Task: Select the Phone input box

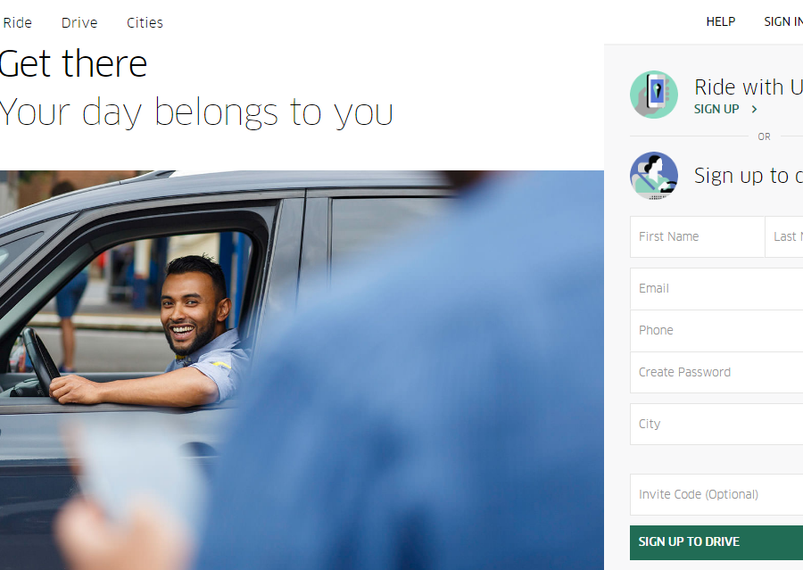Action: 716,330
